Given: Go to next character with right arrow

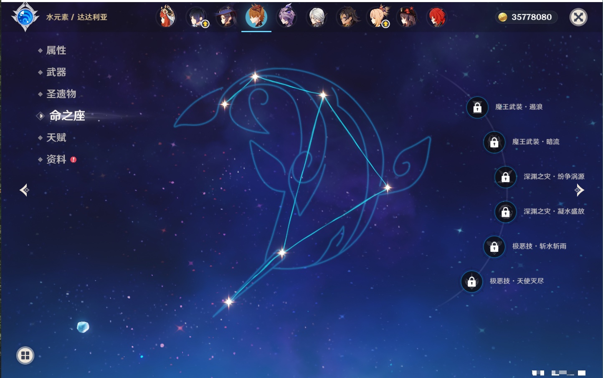Looking at the screenshot, I should [579, 190].
